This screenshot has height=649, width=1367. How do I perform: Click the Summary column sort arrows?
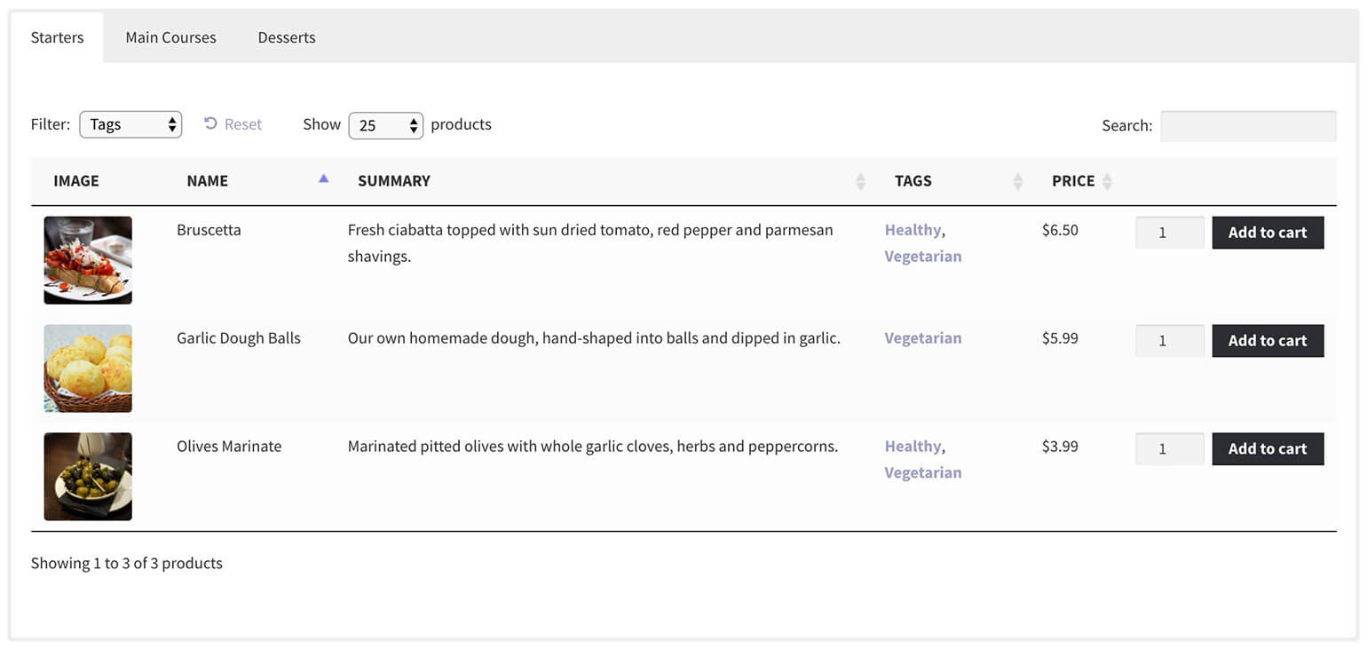point(859,181)
